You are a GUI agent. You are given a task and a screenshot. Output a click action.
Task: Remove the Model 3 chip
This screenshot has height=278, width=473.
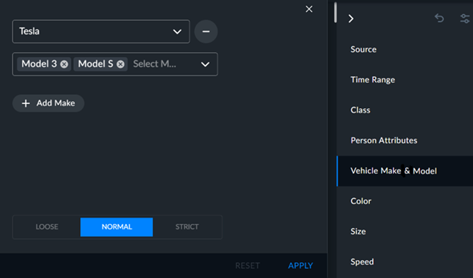64,64
